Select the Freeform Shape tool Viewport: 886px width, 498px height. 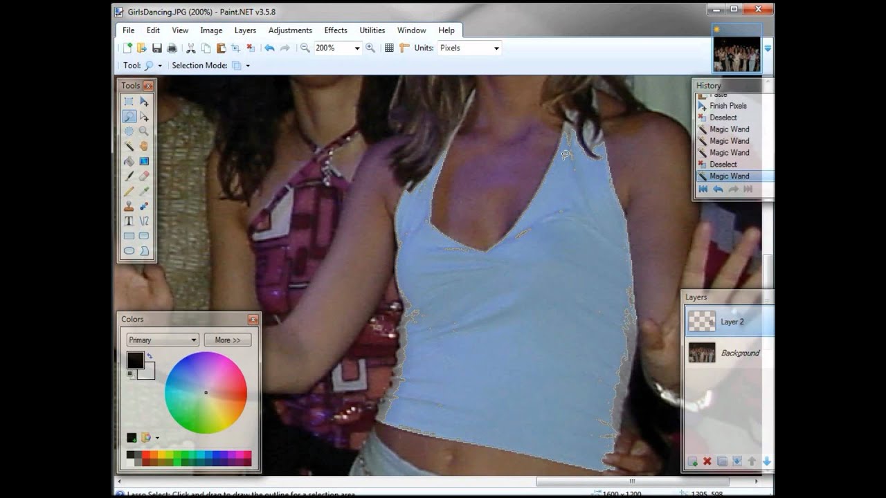tap(144, 251)
